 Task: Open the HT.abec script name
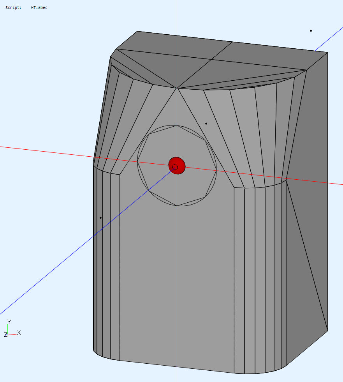[x=39, y=7]
